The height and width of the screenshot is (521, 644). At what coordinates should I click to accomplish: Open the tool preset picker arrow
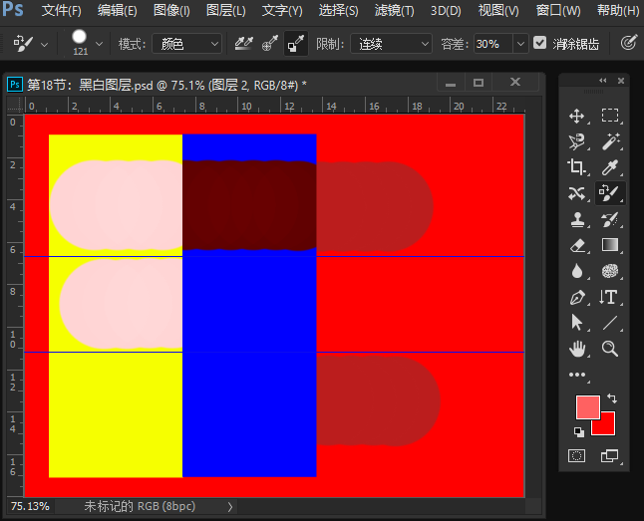click(x=44, y=45)
